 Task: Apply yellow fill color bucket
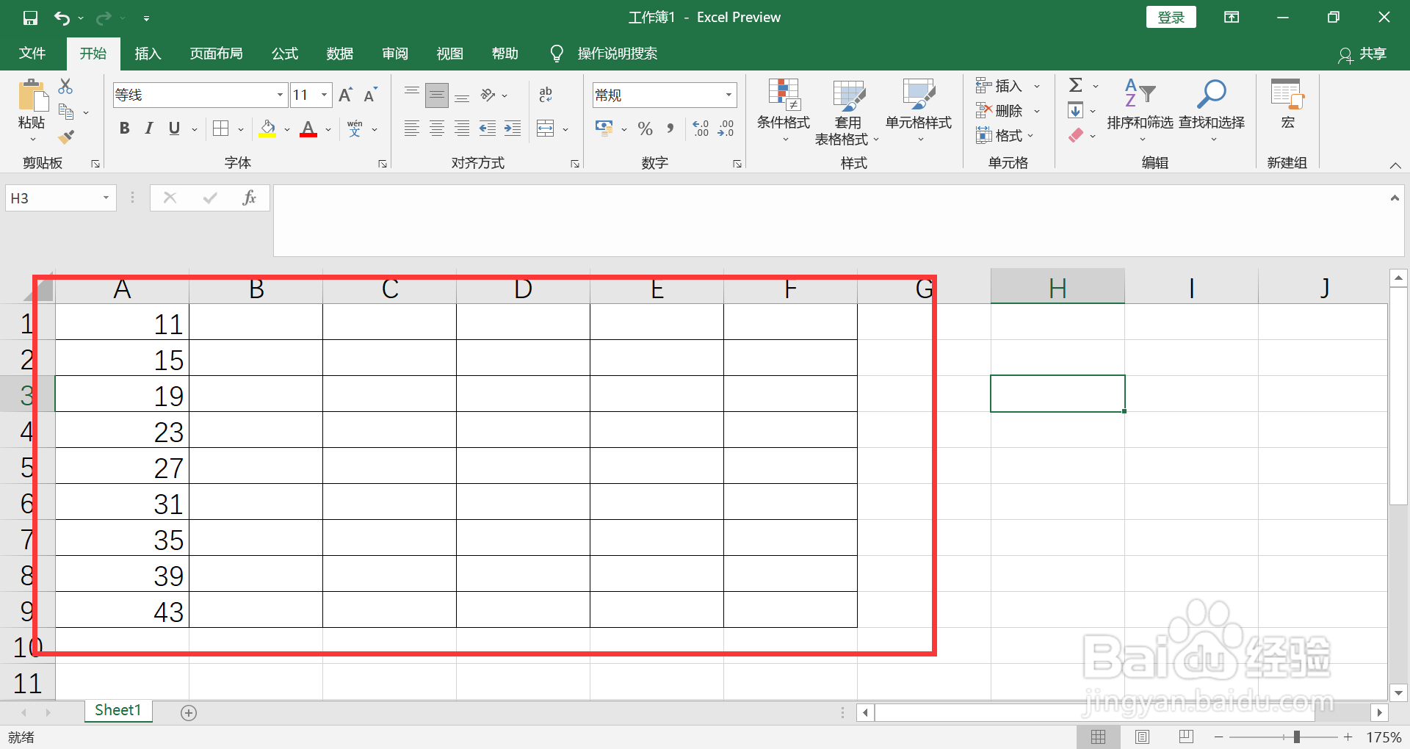tap(267, 129)
